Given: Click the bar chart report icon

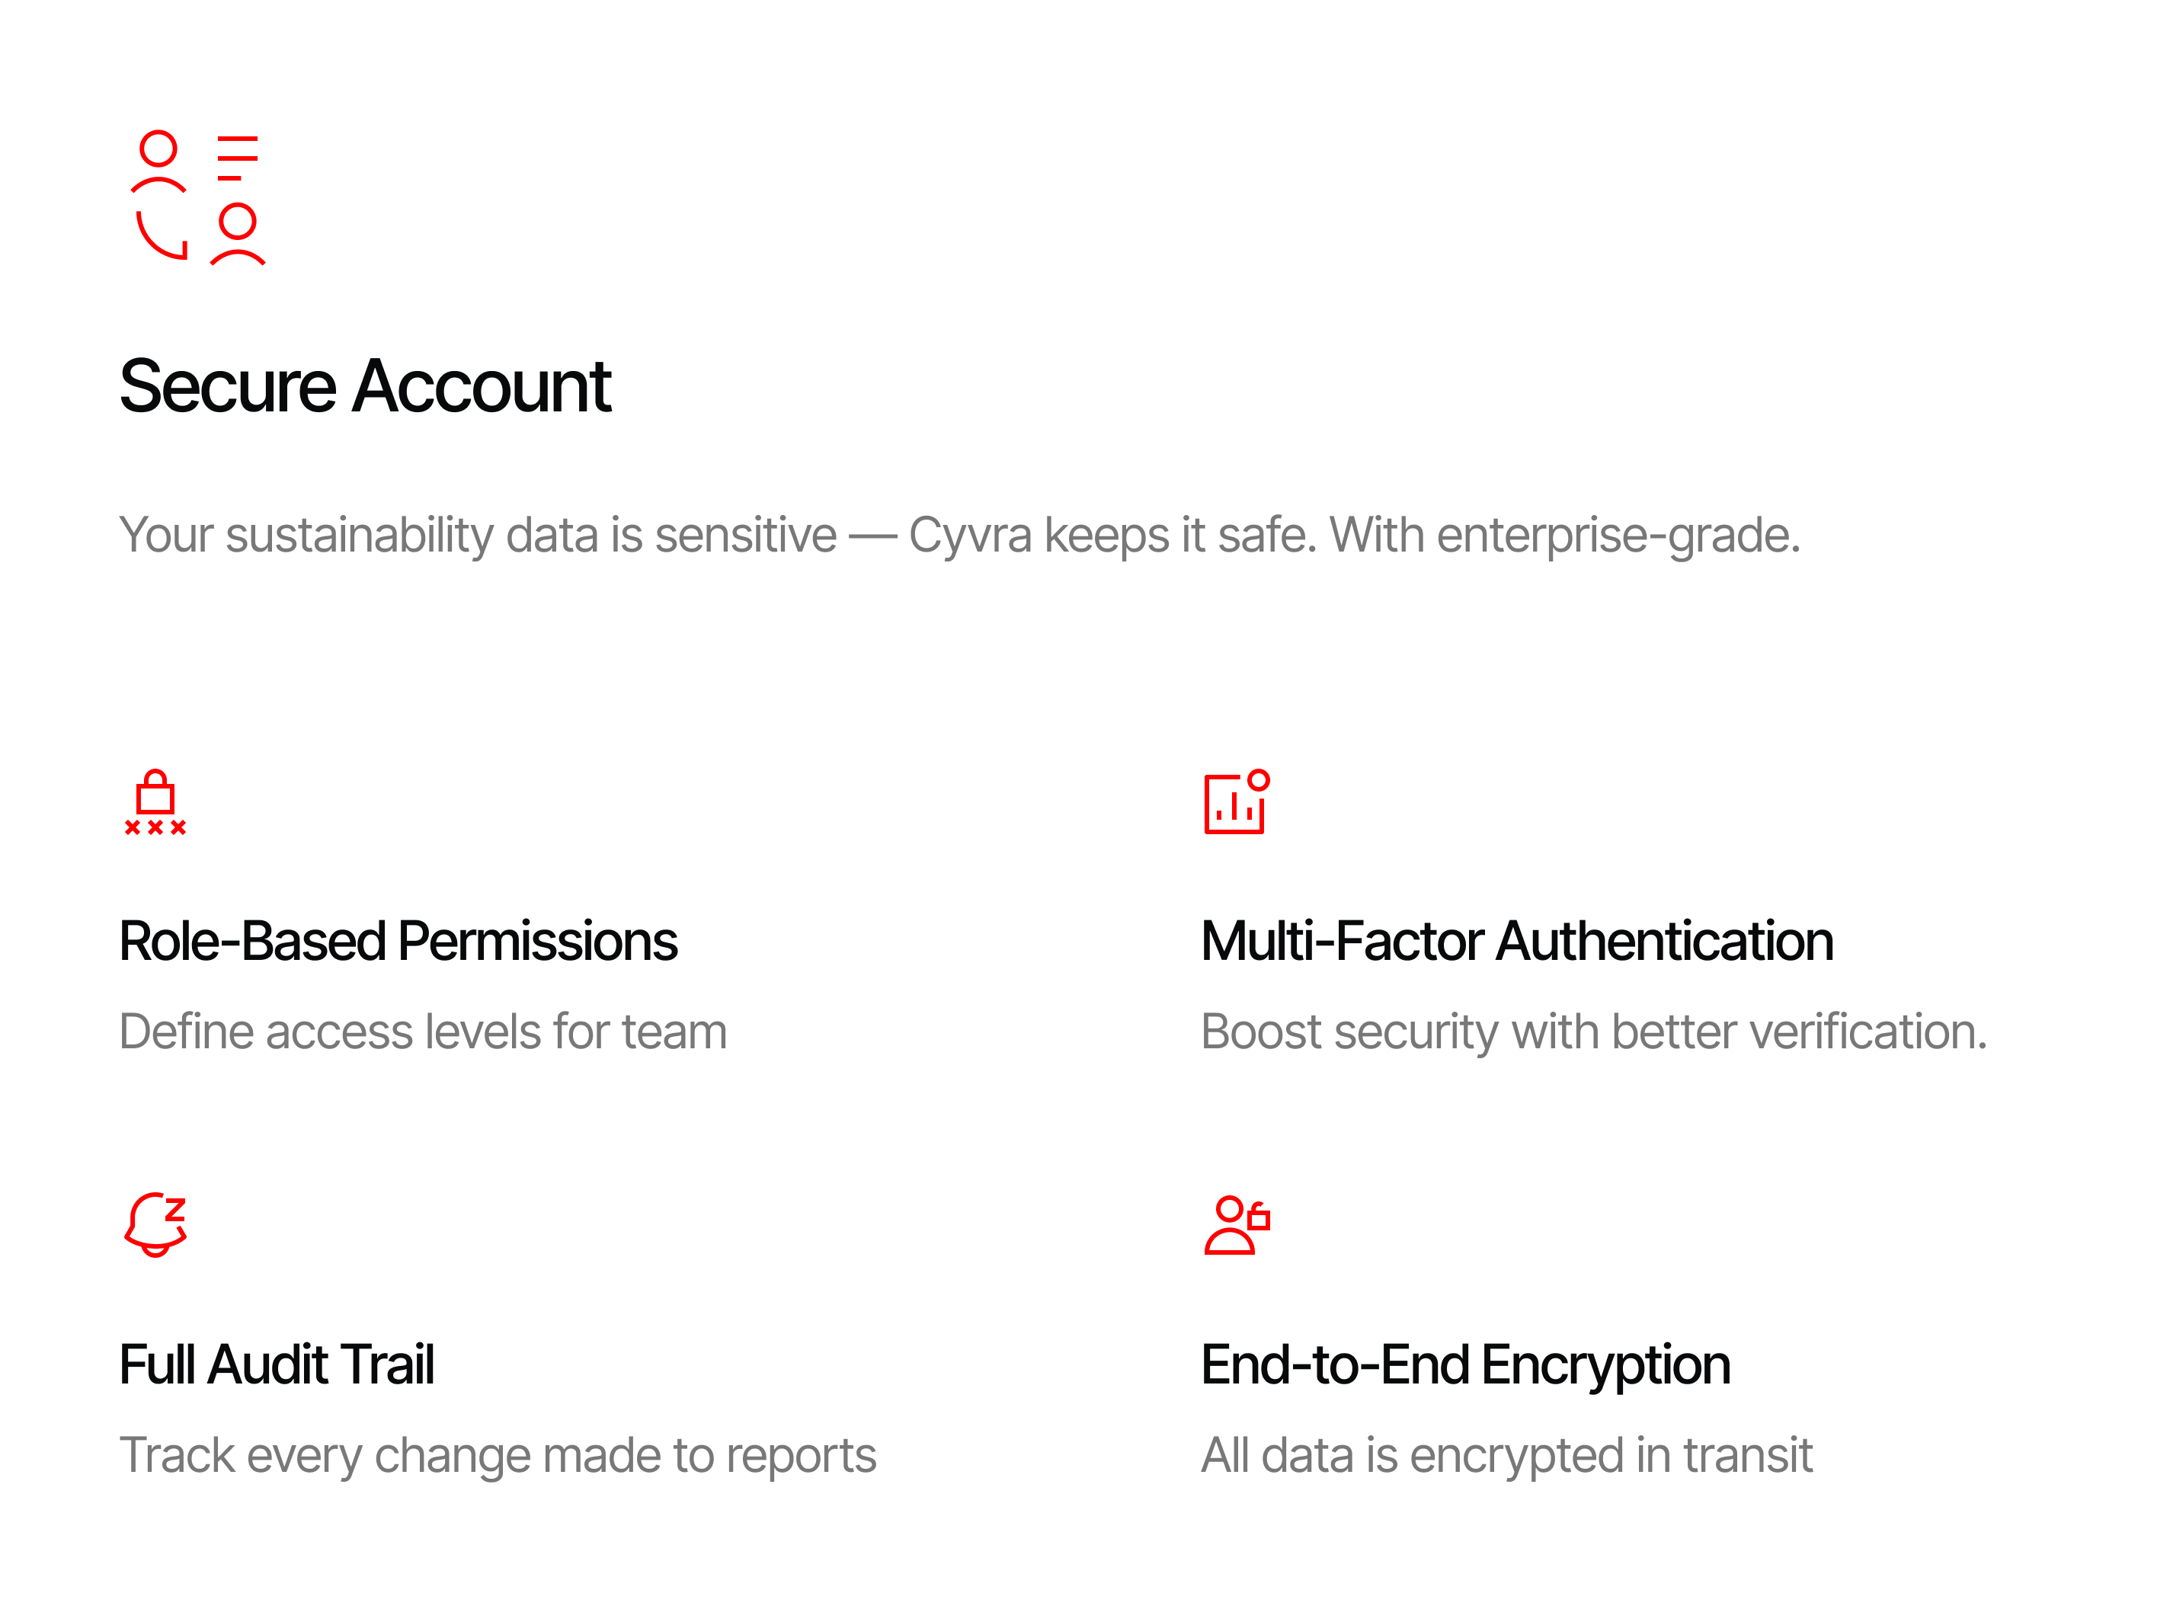Looking at the screenshot, I should pyautogui.click(x=1235, y=802).
